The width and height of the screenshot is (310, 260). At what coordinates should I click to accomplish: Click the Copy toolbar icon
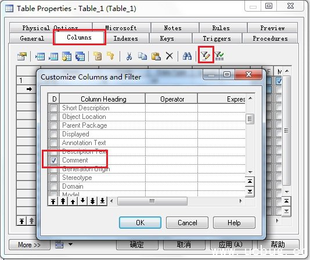(x=142, y=56)
